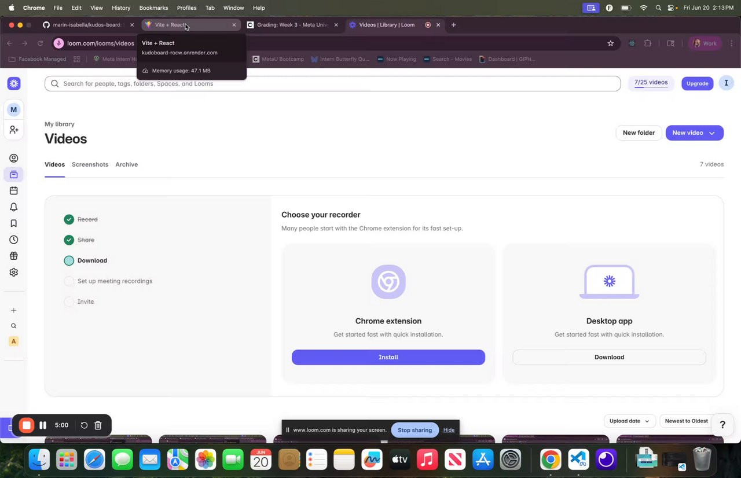This screenshot has width=741, height=478.
Task: Open Visual Studio Code from the dock
Action: pyautogui.click(x=578, y=460)
